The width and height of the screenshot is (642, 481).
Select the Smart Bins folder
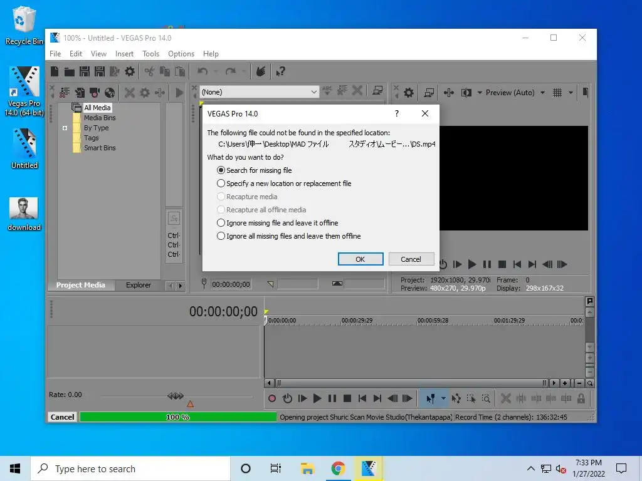coord(100,148)
